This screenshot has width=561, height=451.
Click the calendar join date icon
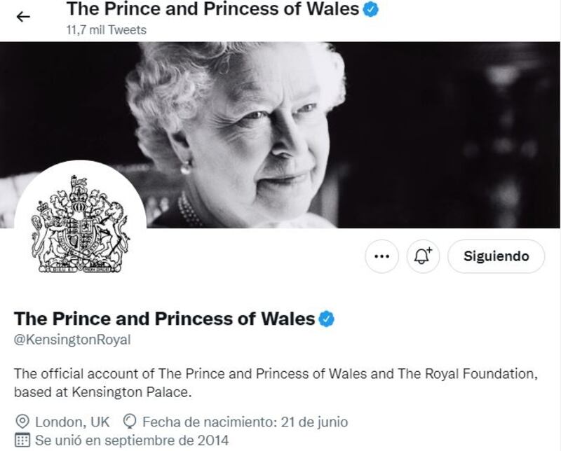22,440
